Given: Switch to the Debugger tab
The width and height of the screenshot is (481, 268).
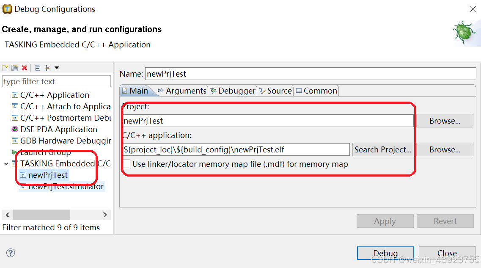Looking at the screenshot, I should (x=233, y=91).
